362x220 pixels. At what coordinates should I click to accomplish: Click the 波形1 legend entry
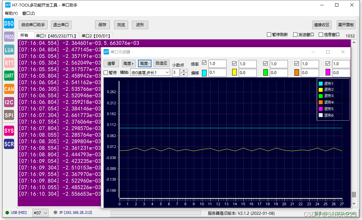point(326,84)
